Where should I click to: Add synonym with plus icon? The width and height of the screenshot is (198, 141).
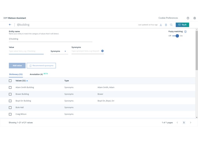102,51
